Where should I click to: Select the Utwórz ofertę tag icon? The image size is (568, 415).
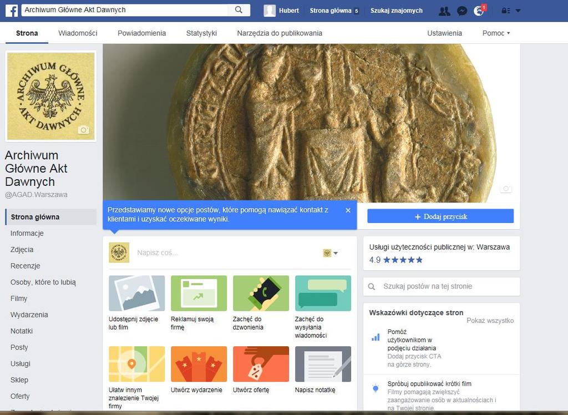pyautogui.click(x=261, y=364)
